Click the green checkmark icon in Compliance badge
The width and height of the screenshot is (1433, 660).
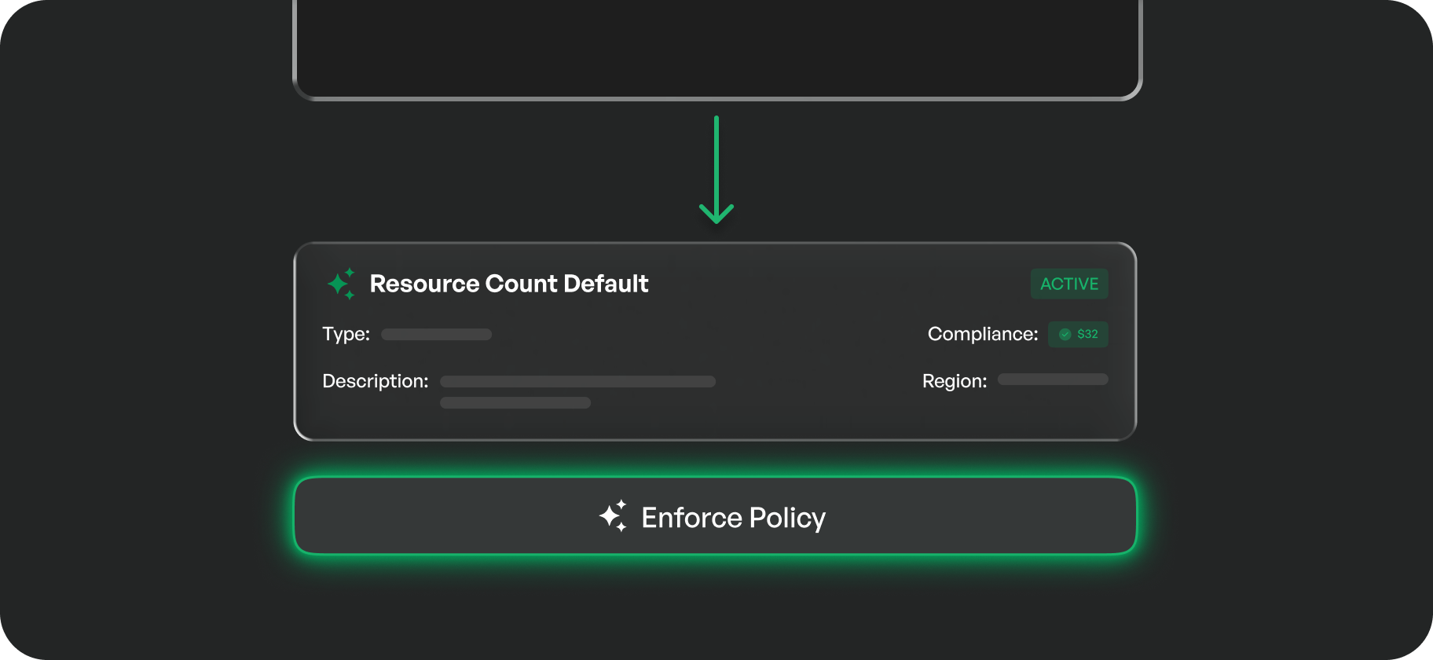pyautogui.click(x=1065, y=334)
